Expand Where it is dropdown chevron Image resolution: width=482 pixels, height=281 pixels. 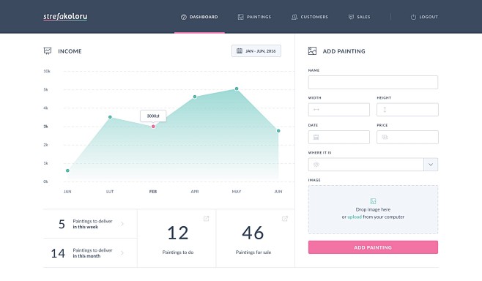[x=431, y=165]
